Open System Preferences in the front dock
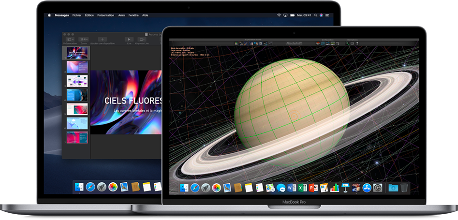Viewport: 458px width, 220px height. pos(378,188)
